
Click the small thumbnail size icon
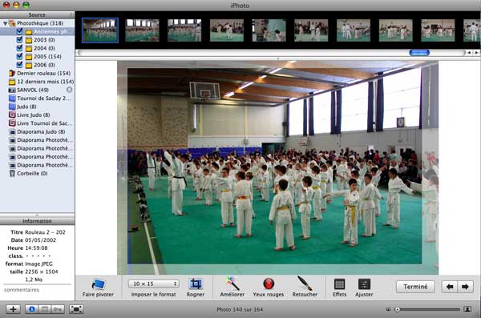pyautogui.click(x=388, y=309)
